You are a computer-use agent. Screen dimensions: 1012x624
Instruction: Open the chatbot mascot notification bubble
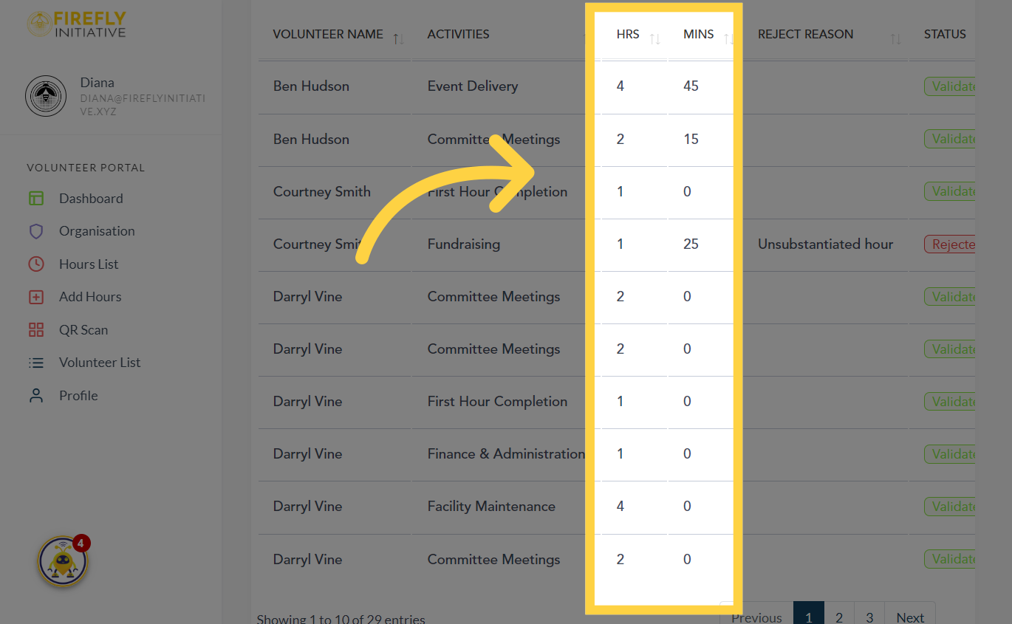tap(64, 563)
